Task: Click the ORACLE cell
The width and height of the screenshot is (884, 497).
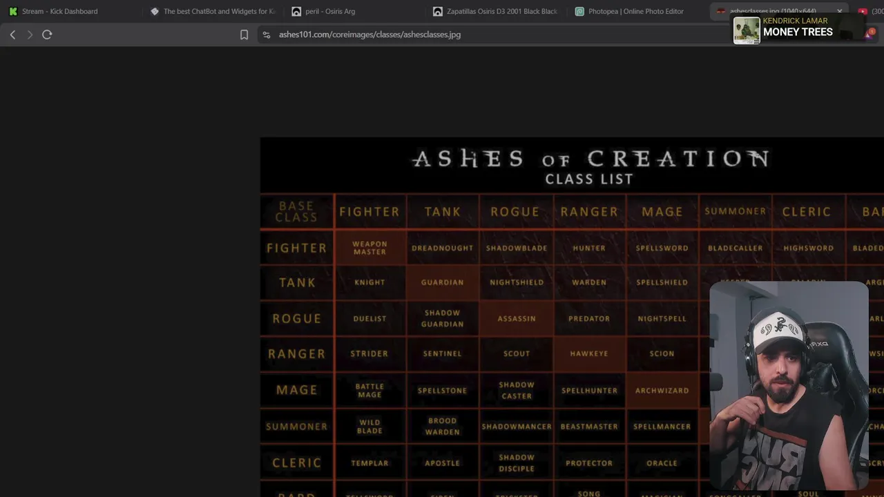Action: point(662,462)
